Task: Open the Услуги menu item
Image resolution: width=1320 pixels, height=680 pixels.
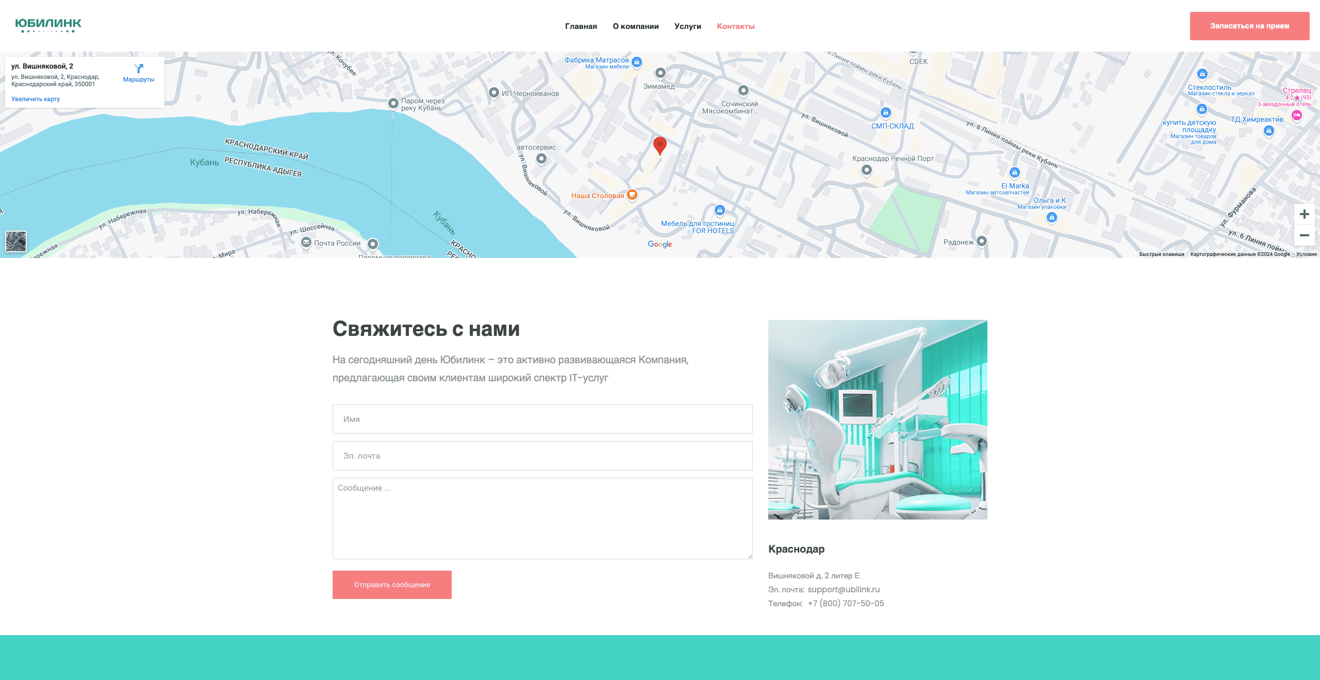Action: coord(687,26)
